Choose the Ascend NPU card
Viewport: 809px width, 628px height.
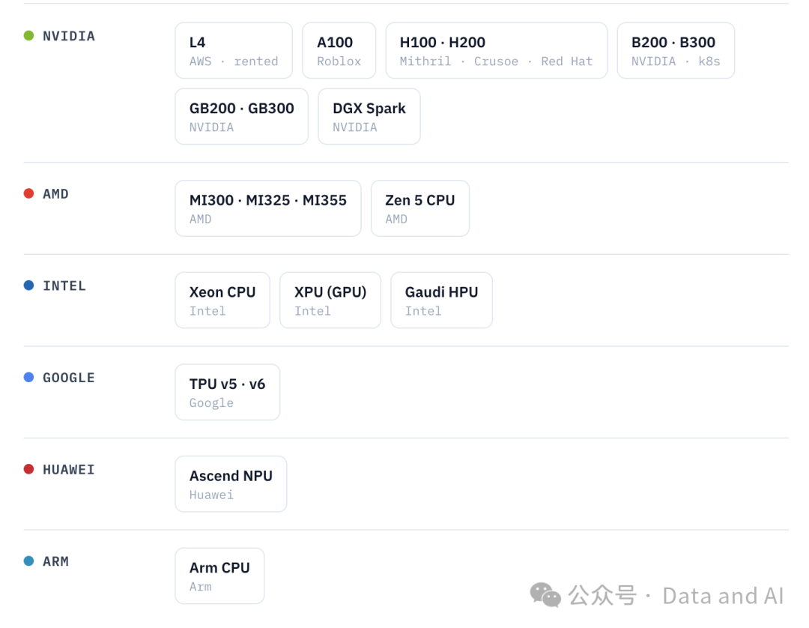231,484
